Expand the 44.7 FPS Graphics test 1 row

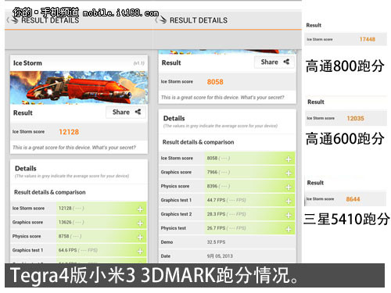tap(289, 201)
